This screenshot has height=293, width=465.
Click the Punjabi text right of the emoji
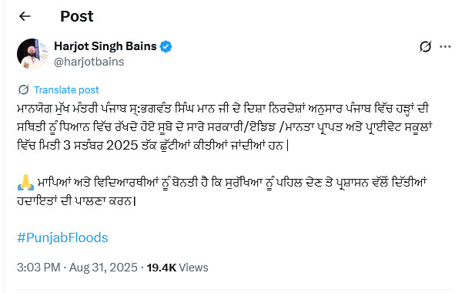(x=231, y=183)
